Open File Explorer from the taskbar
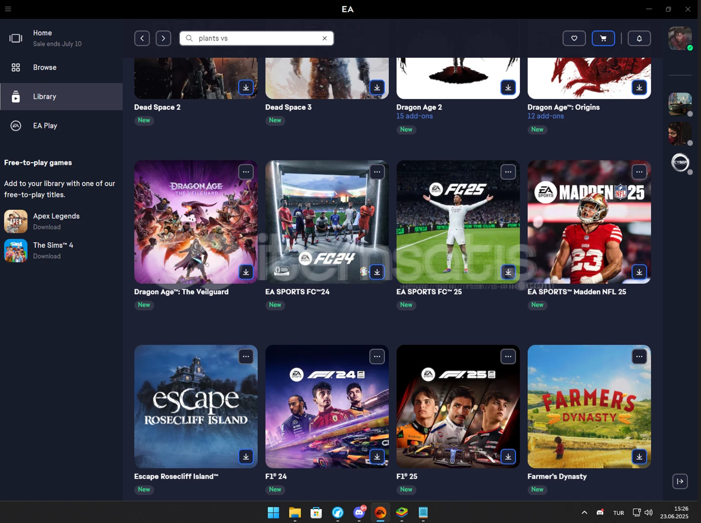 [295, 512]
